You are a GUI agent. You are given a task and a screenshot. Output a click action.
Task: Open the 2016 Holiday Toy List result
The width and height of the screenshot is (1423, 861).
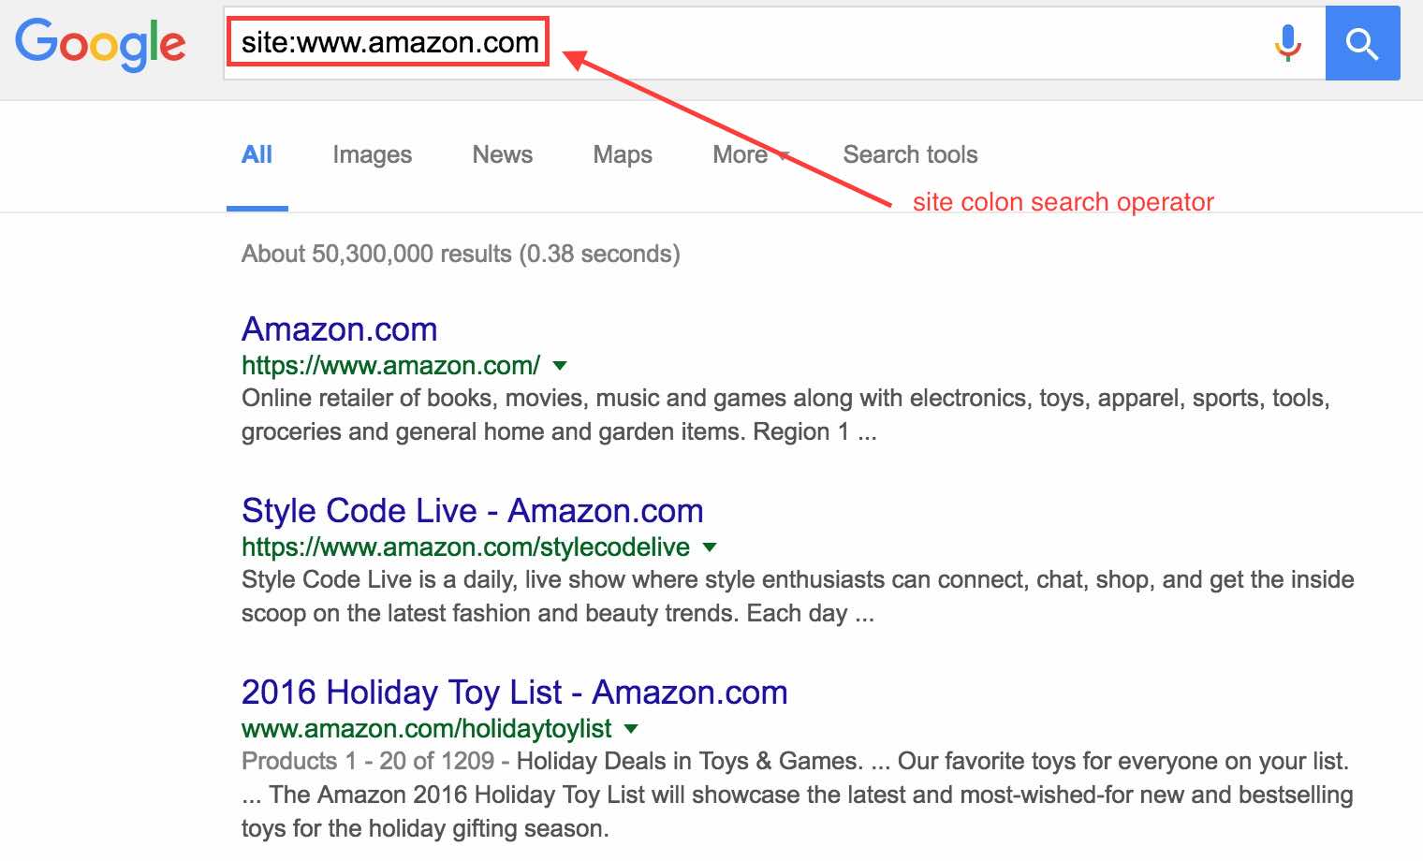pyautogui.click(x=514, y=693)
